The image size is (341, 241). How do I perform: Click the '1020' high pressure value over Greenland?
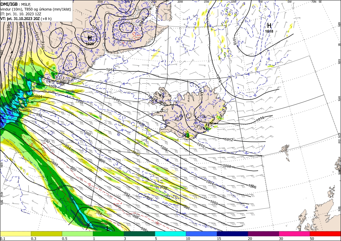point(90,44)
